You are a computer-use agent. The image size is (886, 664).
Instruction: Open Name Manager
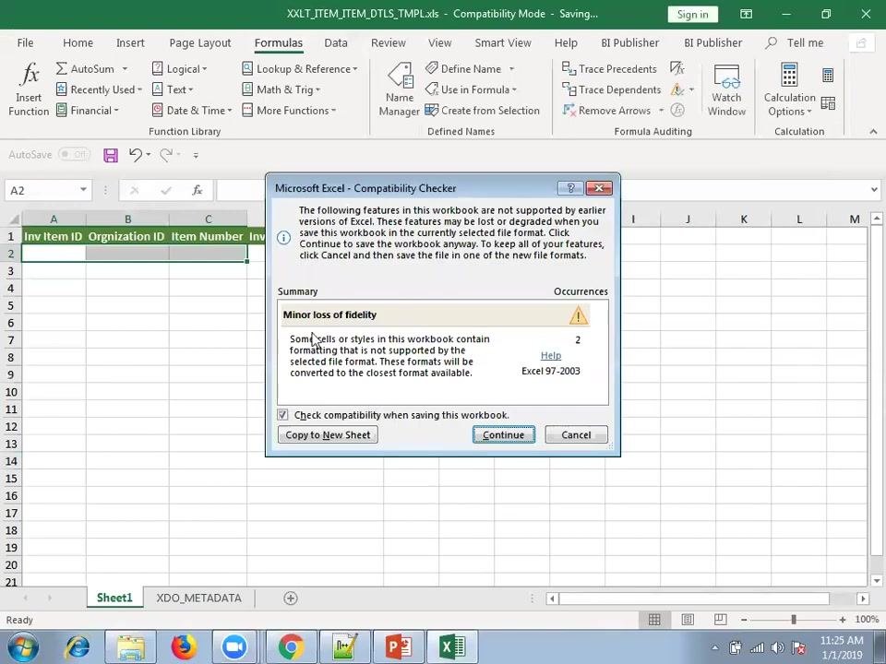[x=400, y=89]
